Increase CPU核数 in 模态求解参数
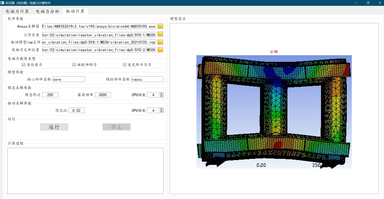 [x=161, y=94]
